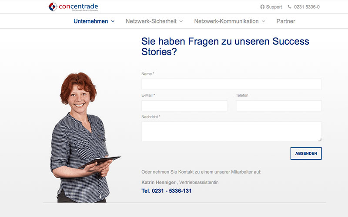Image resolution: width=348 pixels, height=217 pixels.
Task: Select the Netzwerk-Sicherheit menu item
Action: coord(151,21)
